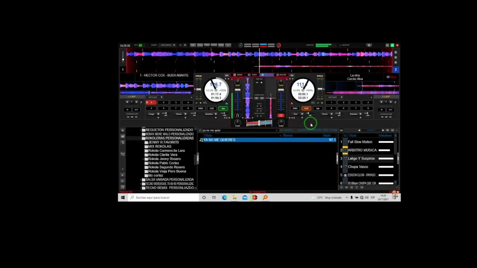Turn deck 1 GAIN knob

(237, 82)
